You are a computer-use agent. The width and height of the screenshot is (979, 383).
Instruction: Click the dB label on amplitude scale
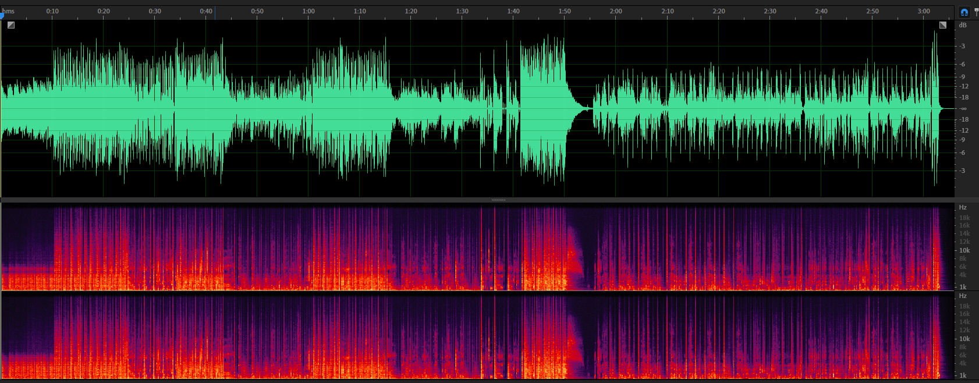click(963, 25)
